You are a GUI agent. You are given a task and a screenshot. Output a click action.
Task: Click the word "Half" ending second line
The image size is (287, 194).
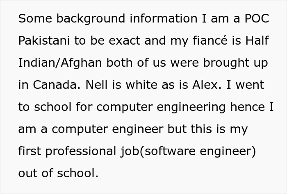click(x=257, y=41)
